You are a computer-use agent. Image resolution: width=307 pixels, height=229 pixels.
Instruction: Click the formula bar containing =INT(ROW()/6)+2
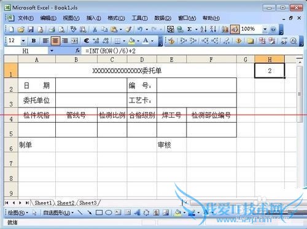click(x=192, y=51)
